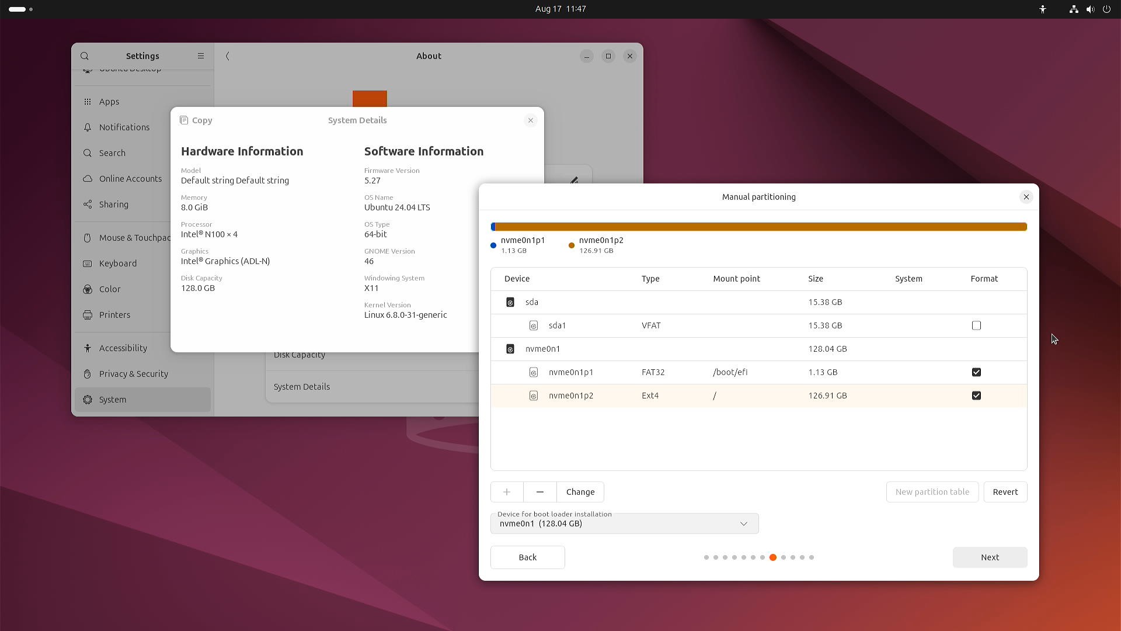This screenshot has height=631, width=1121.
Task: Click the Printers icon in sidebar
Action: tap(88, 315)
